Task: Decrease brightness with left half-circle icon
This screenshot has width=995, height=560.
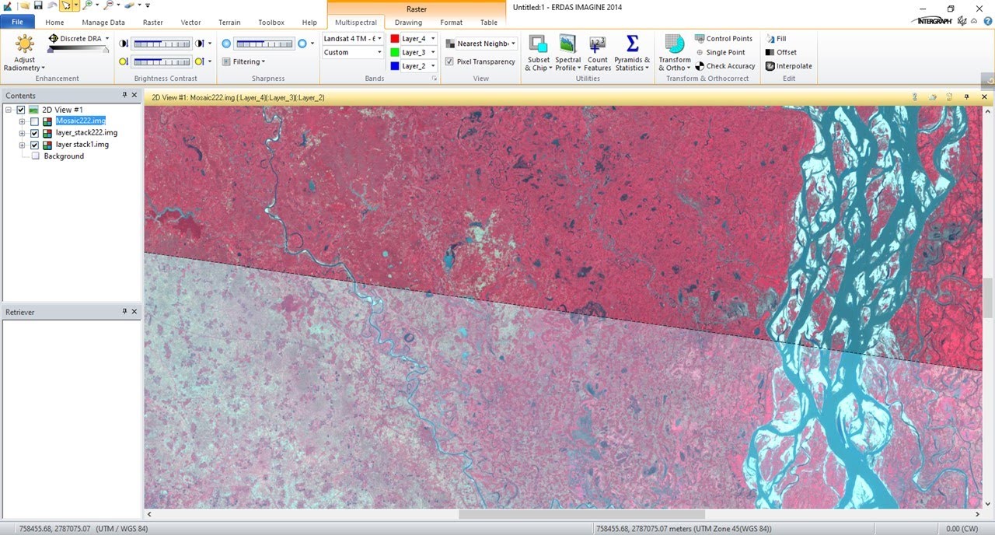Action: coord(124,44)
